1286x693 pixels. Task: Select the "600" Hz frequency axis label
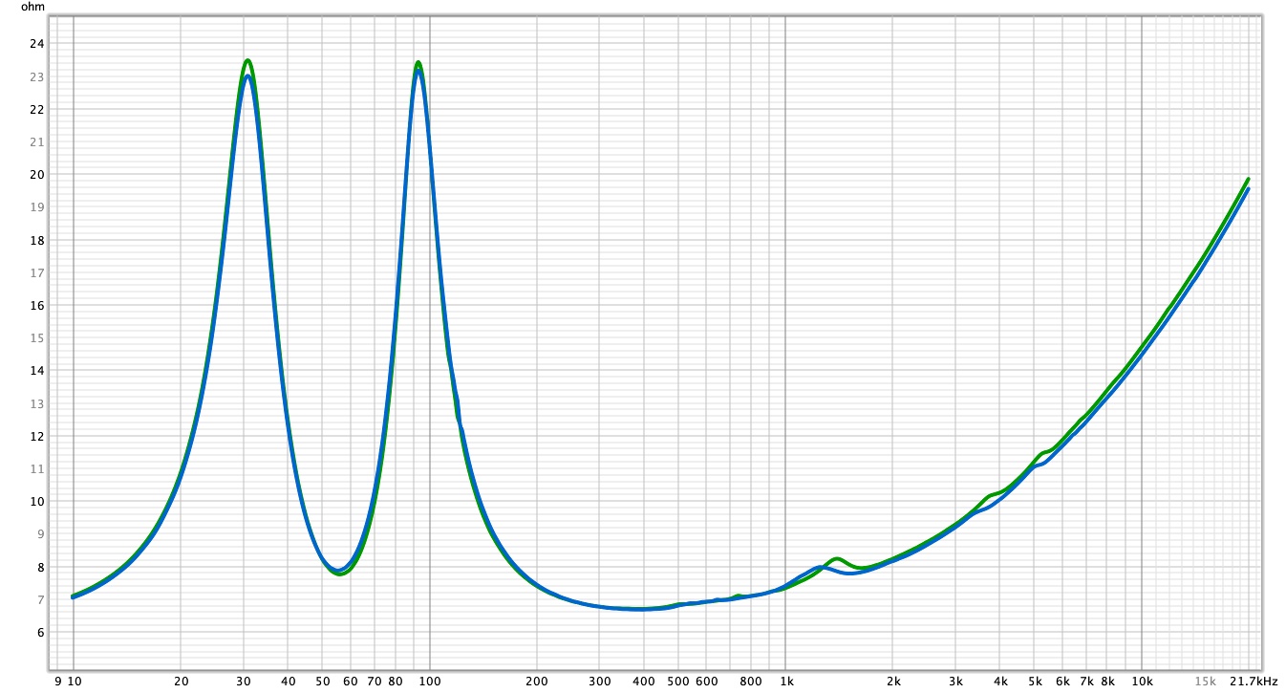(707, 682)
